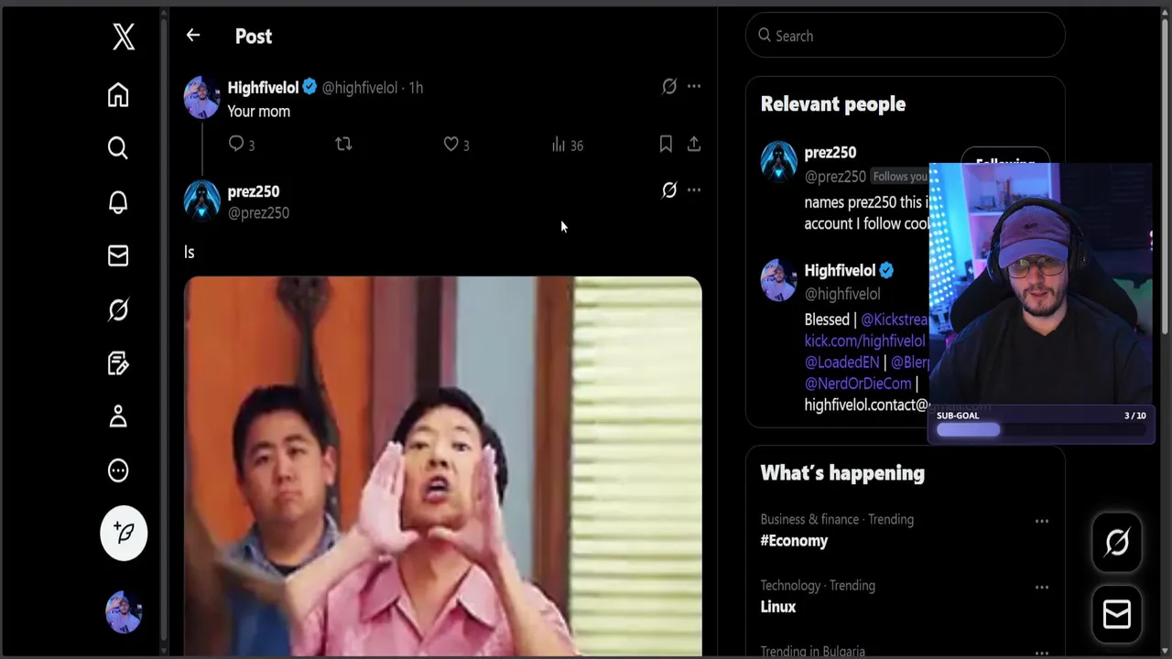This screenshot has width=1172, height=659.
Task: Open more options on Highfivelol's post
Action: 694,86
